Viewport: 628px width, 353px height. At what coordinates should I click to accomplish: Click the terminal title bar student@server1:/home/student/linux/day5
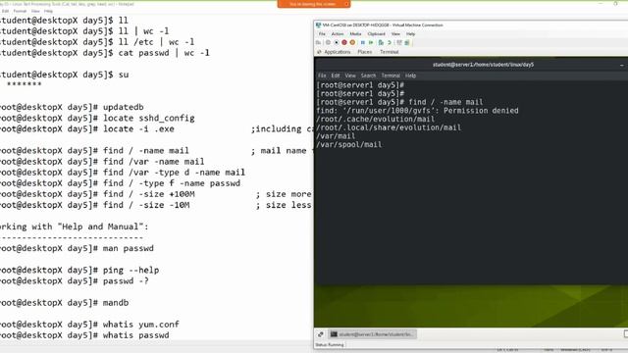coord(483,65)
